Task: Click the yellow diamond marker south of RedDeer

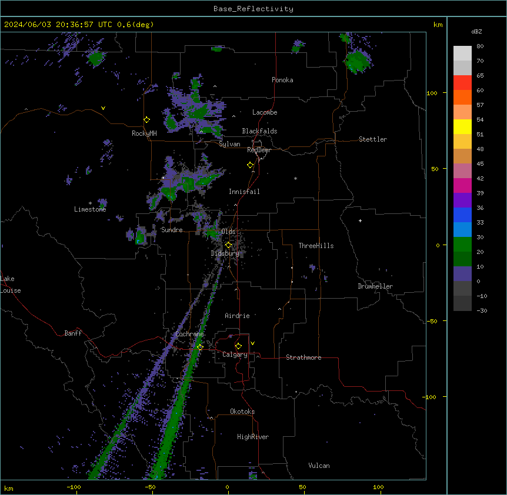Action: coord(251,165)
